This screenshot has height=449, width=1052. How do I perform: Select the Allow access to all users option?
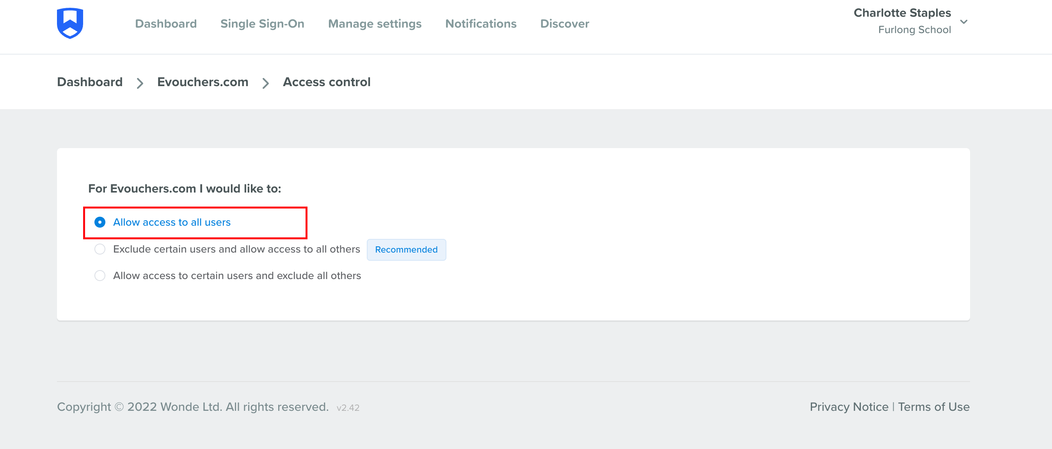click(172, 222)
